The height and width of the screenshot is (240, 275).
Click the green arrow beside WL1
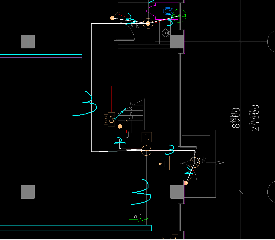click(x=138, y=220)
